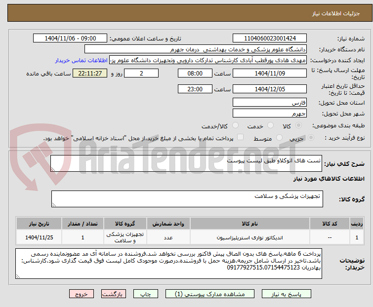
Task: Click the page title جزئیات اطلاعات نیاز
Action: [x=336, y=13]
